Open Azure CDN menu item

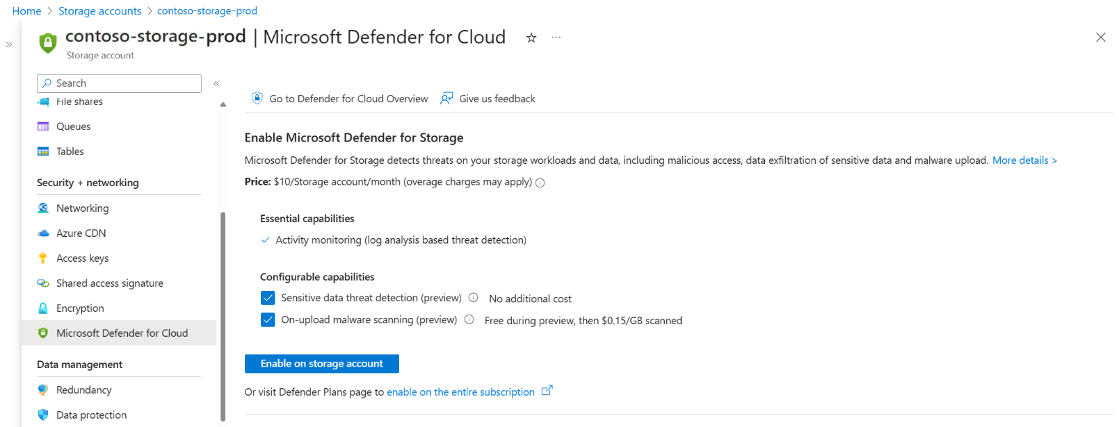(x=81, y=233)
